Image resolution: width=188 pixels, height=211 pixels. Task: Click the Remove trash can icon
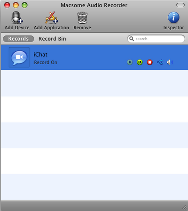[82, 17]
